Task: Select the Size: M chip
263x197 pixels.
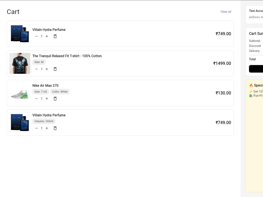Action: tap(39, 62)
